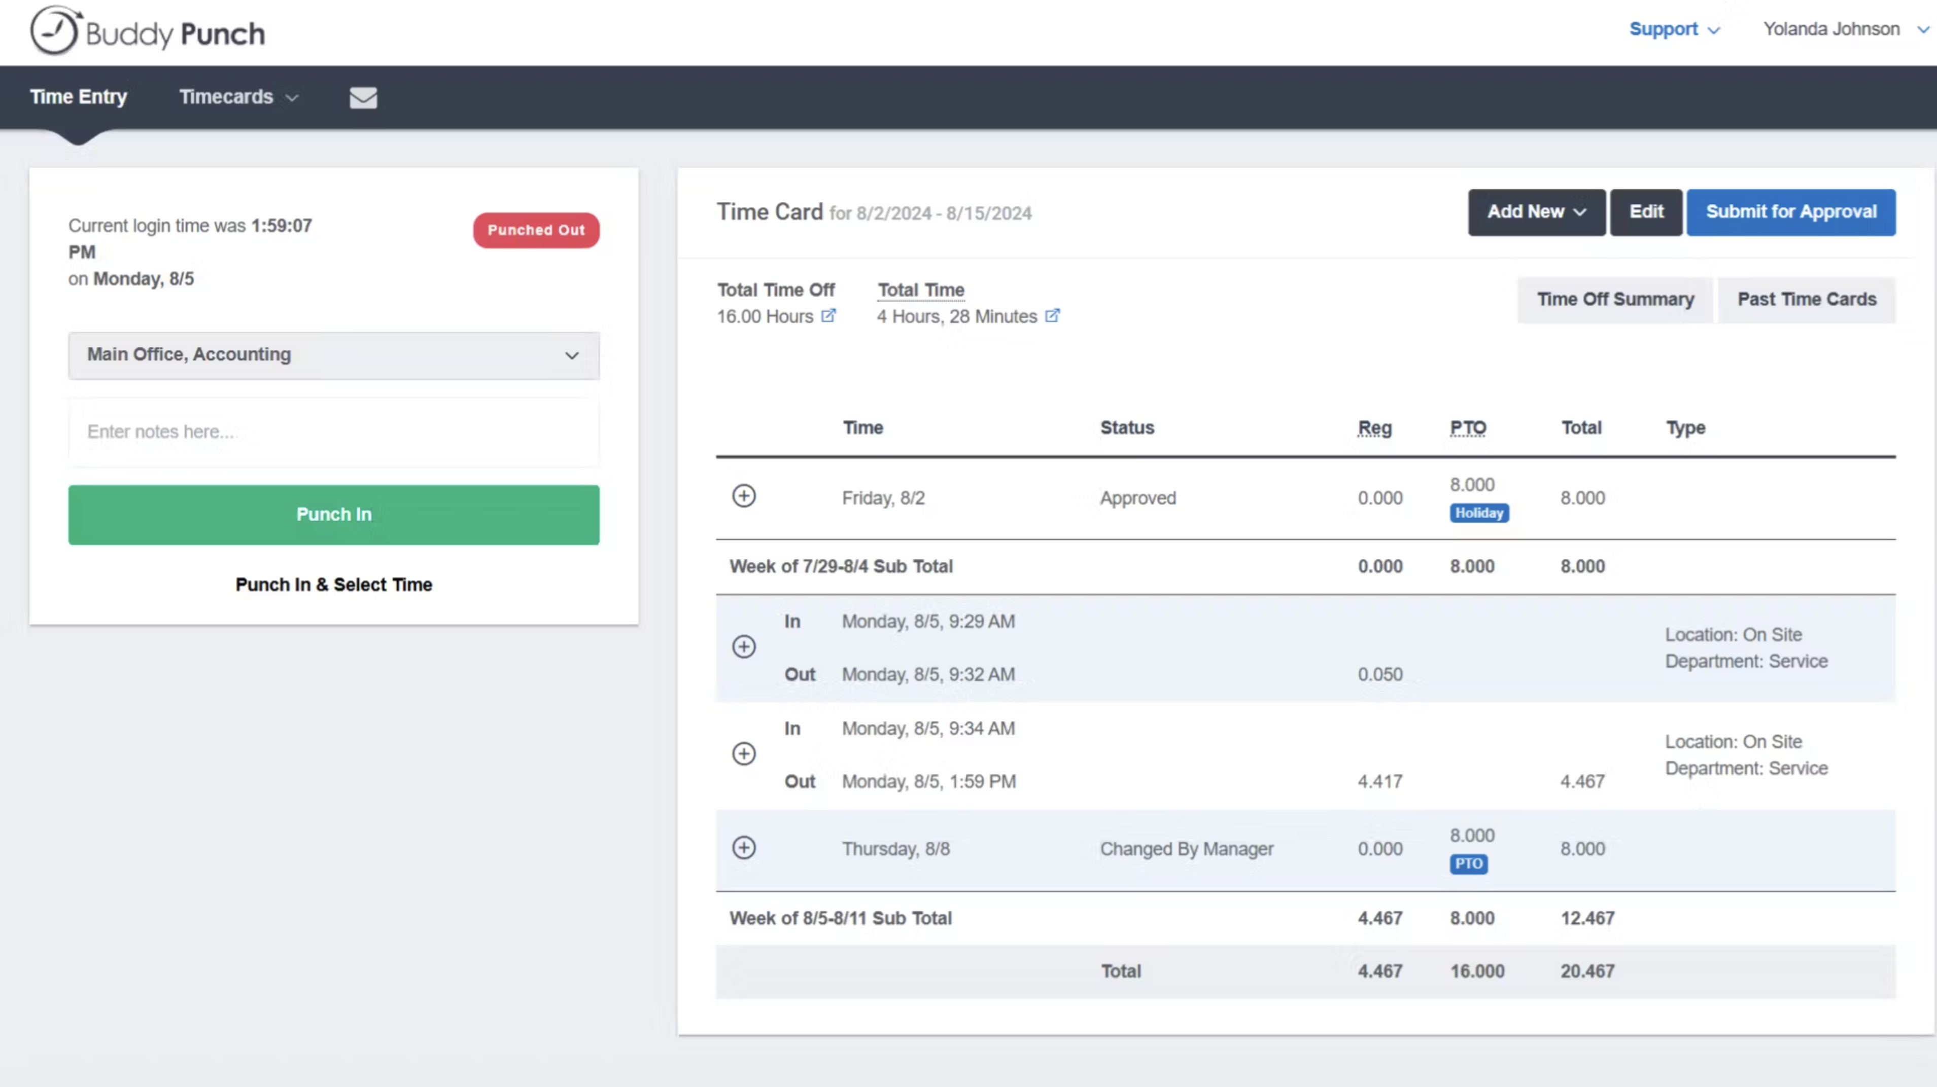Image resolution: width=1937 pixels, height=1087 pixels.
Task: Open the Past Time Cards view
Action: pos(1806,300)
